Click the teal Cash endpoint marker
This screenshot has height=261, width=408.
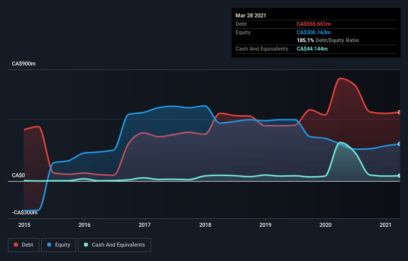coord(400,176)
